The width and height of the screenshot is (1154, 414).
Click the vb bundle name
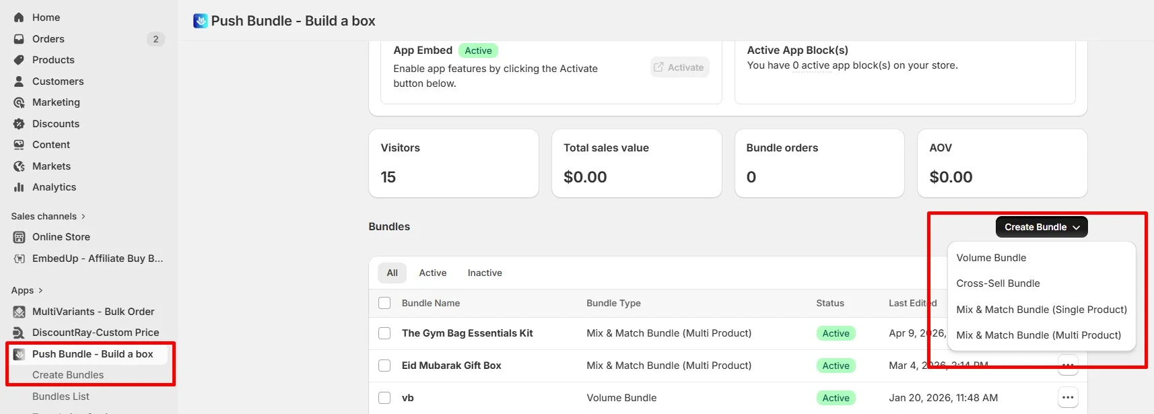point(408,398)
